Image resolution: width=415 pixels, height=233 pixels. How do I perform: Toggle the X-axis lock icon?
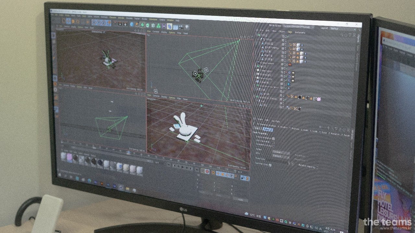[x=94, y=22]
